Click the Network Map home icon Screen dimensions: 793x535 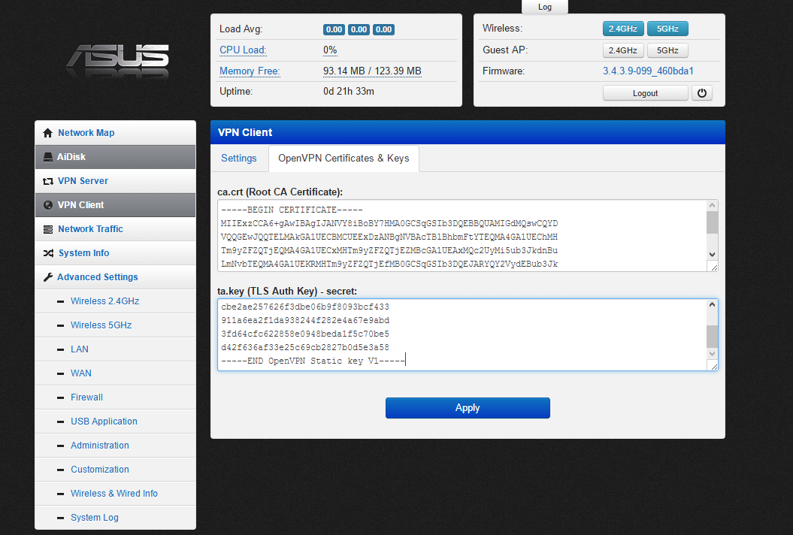(48, 133)
